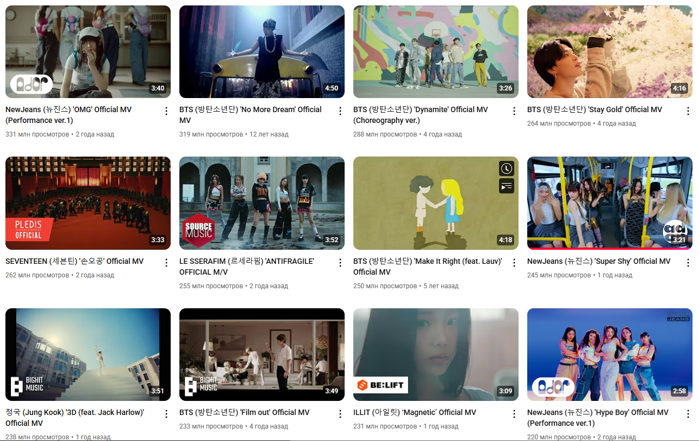Click '288 млн просмотров' under 'Dynamite'
The image size is (699, 441).
(x=385, y=134)
